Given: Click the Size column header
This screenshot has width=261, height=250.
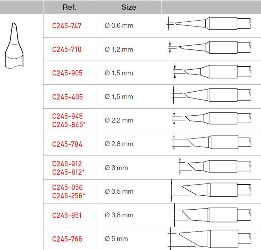Looking at the screenshot, I should point(129,7).
